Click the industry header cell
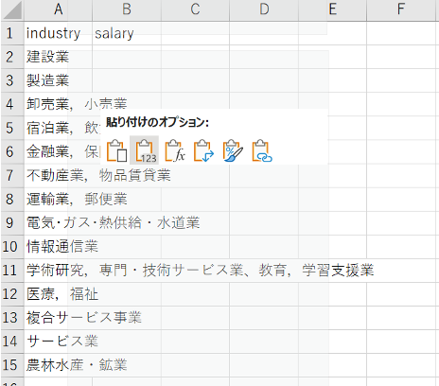This screenshot has height=386, width=439. point(58,33)
